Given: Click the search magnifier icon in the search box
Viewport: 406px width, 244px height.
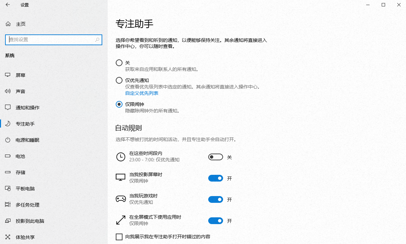Looking at the screenshot, I should (97, 39).
